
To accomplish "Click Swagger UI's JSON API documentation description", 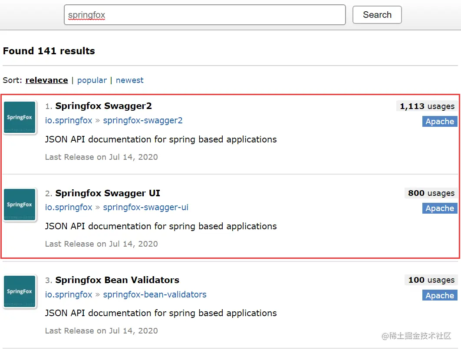I will pyautogui.click(x=161, y=226).
